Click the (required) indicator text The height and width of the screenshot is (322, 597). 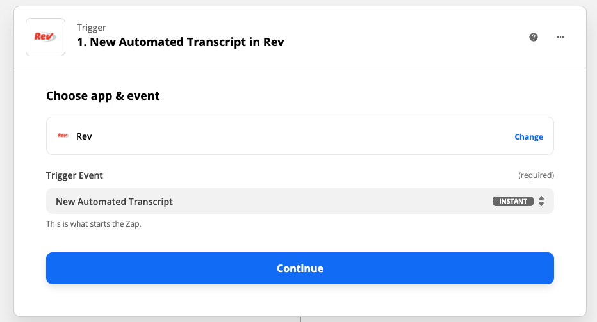pyautogui.click(x=536, y=175)
